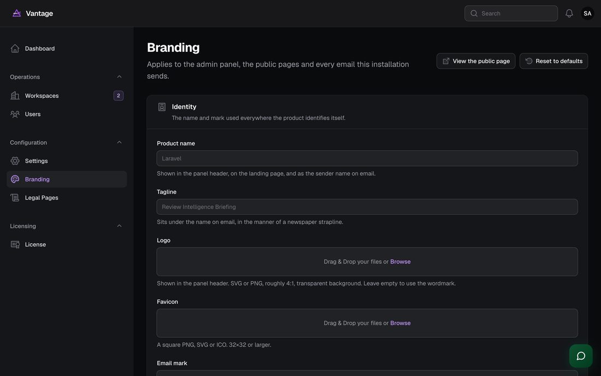Click the Workspaces building icon
This screenshot has width=601, height=376.
15,96
